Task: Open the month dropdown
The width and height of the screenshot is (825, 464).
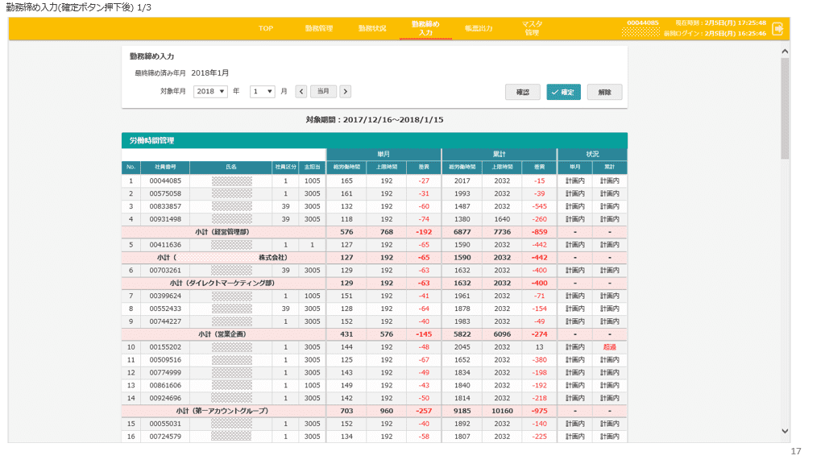Action: click(263, 92)
